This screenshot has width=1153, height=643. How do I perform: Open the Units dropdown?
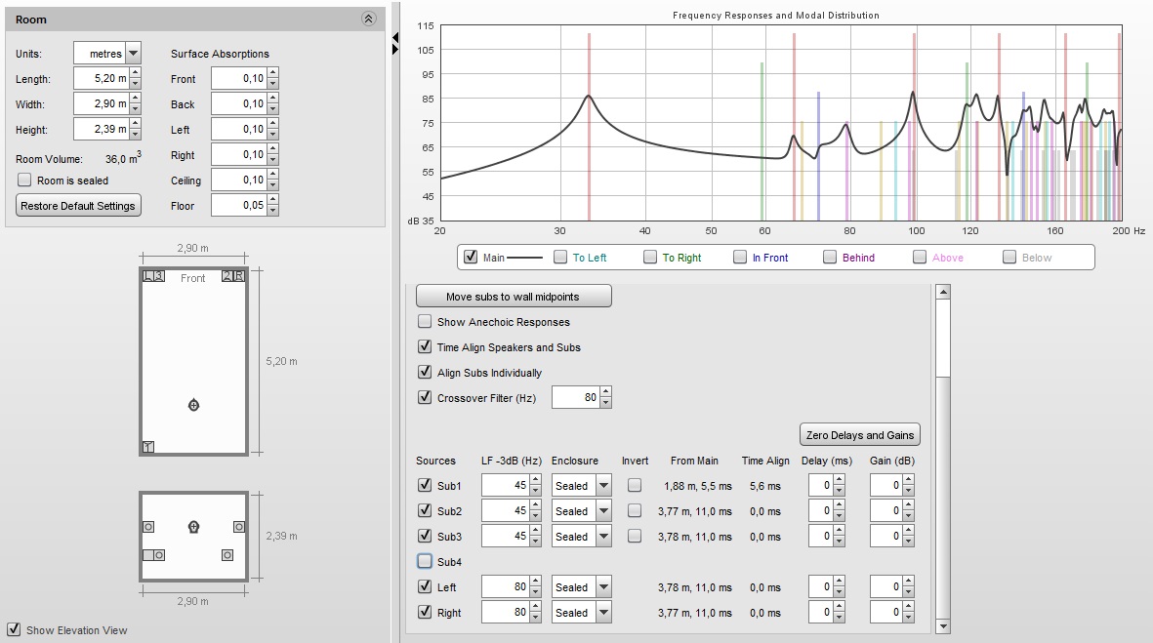[x=133, y=53]
